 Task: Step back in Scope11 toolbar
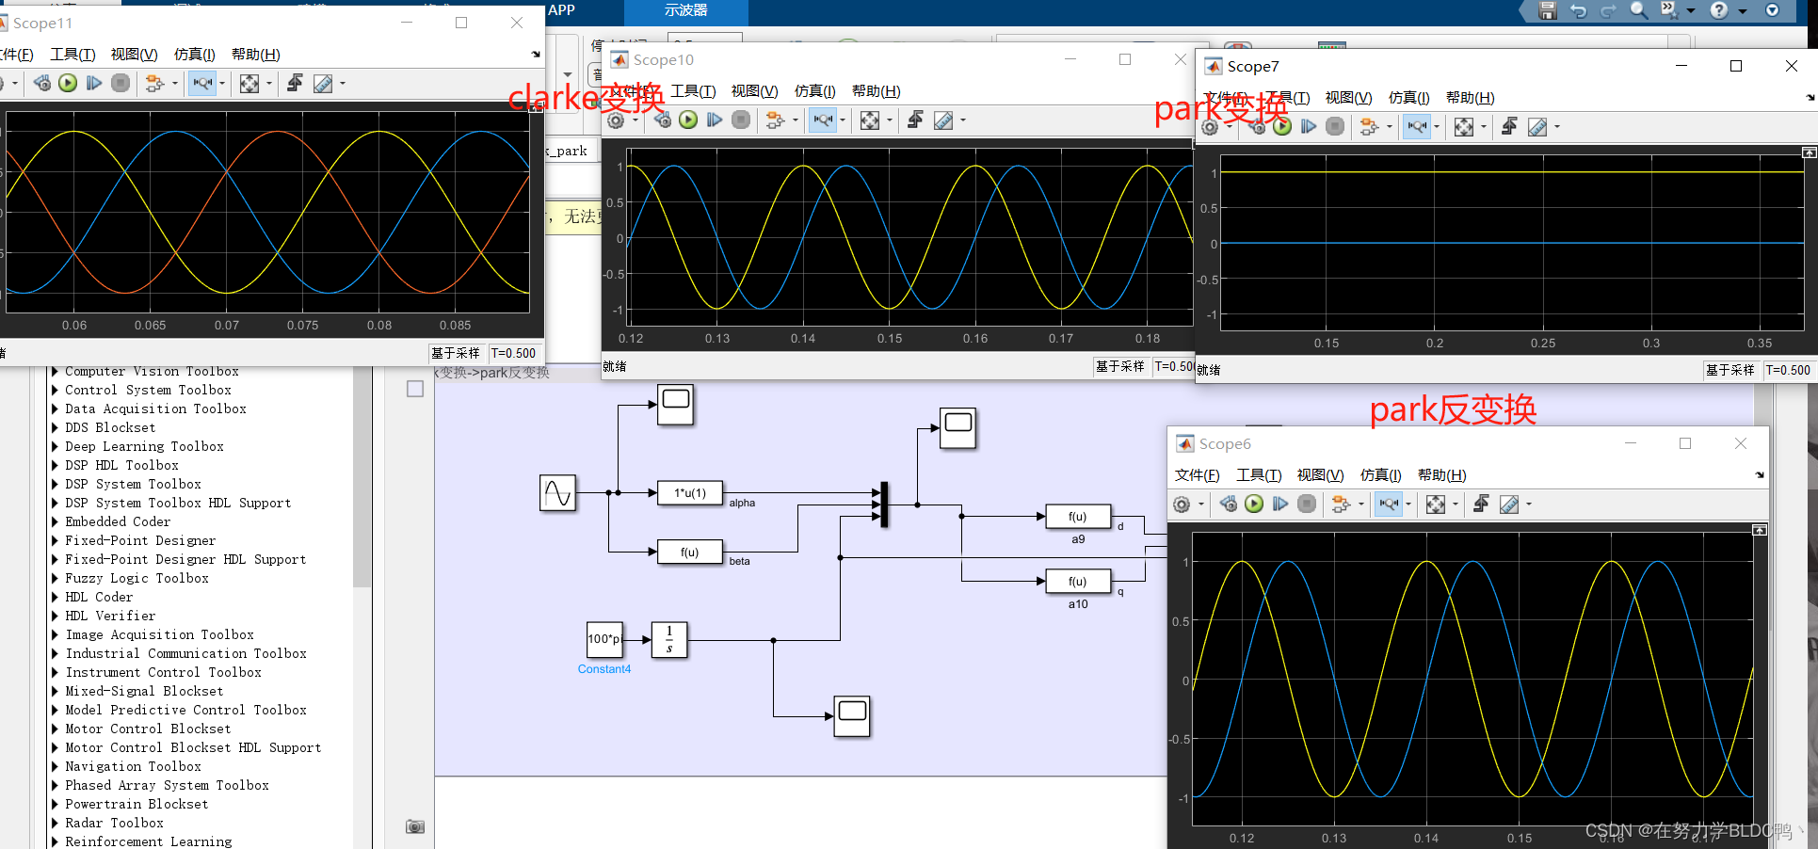coord(41,83)
